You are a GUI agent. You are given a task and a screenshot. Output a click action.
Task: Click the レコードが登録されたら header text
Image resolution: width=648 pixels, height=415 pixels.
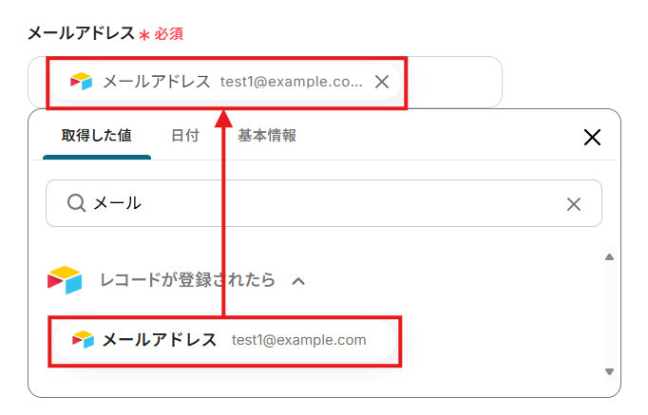pos(188,280)
